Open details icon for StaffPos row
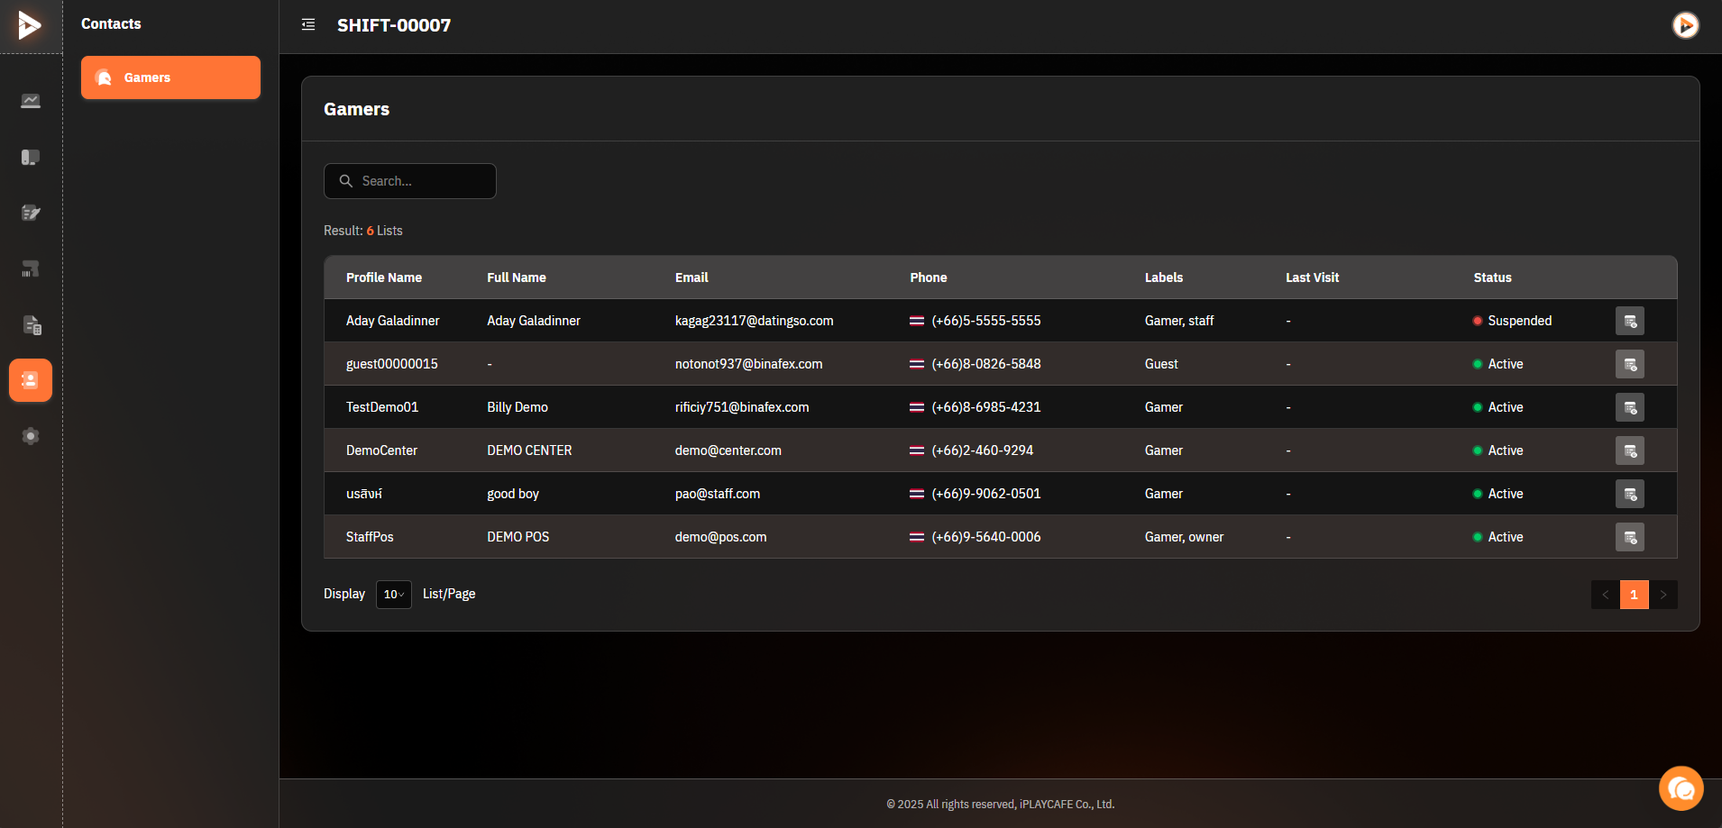Viewport: 1722px width, 828px height. pos(1630,537)
